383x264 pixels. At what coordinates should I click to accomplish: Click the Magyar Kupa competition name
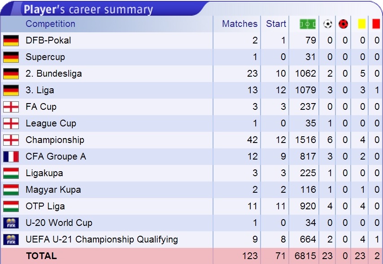[53, 190]
